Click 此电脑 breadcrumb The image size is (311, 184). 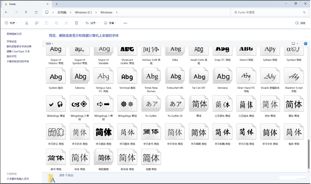coord(62,12)
